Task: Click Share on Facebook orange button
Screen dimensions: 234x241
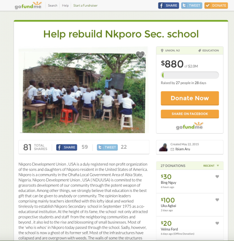Action: point(190,114)
